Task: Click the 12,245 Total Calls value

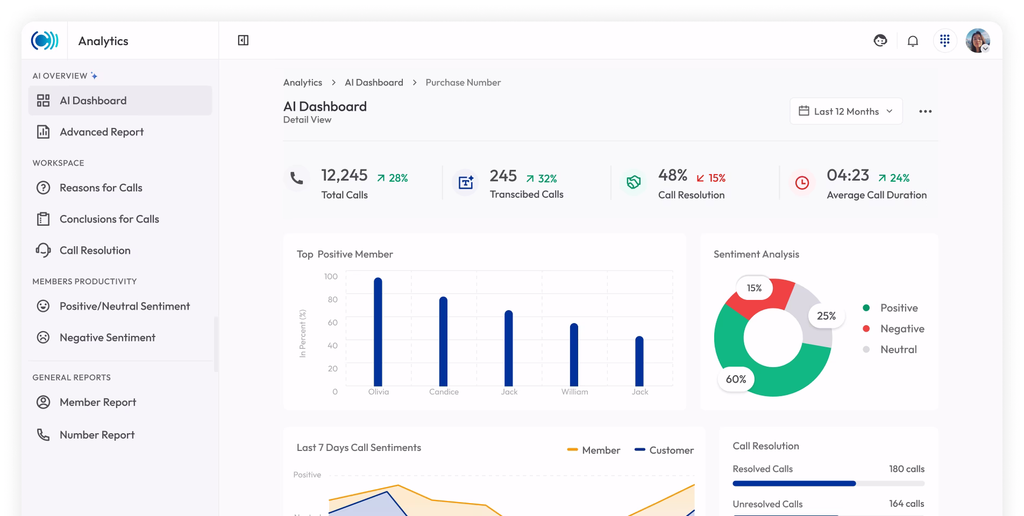Action: coord(344,175)
